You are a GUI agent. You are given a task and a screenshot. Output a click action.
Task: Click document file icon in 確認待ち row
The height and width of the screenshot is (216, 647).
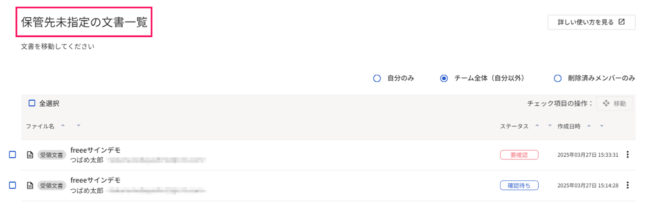tap(30, 185)
